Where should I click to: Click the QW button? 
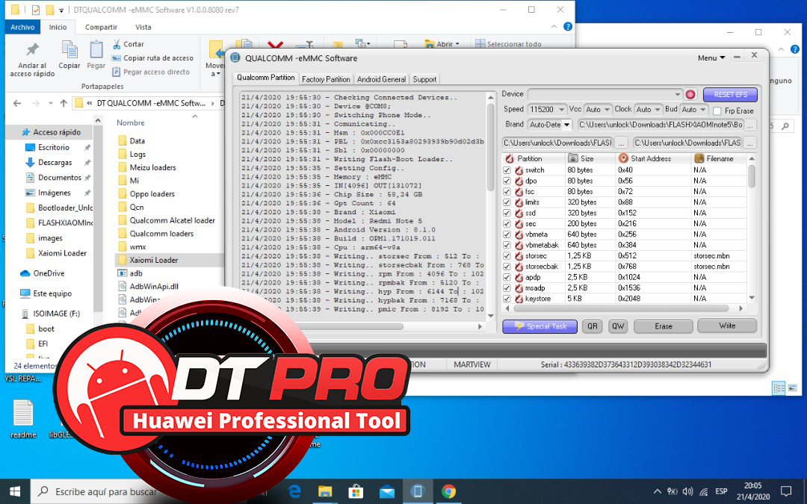click(x=618, y=326)
